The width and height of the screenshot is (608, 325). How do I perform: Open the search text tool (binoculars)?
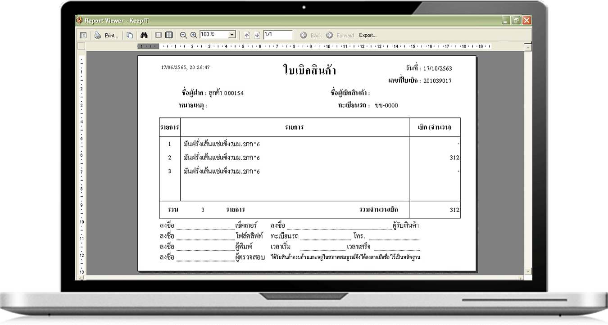145,35
